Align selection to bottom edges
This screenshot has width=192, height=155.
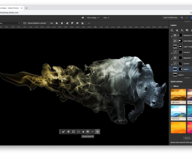(x=83, y=23)
